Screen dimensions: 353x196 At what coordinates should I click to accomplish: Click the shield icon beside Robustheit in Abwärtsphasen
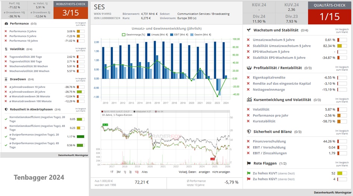6,109
